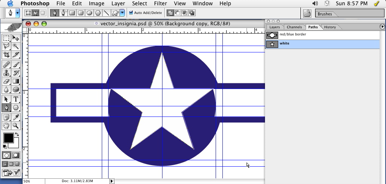
Task: Select the Clone Stamp tool
Action: point(6,73)
